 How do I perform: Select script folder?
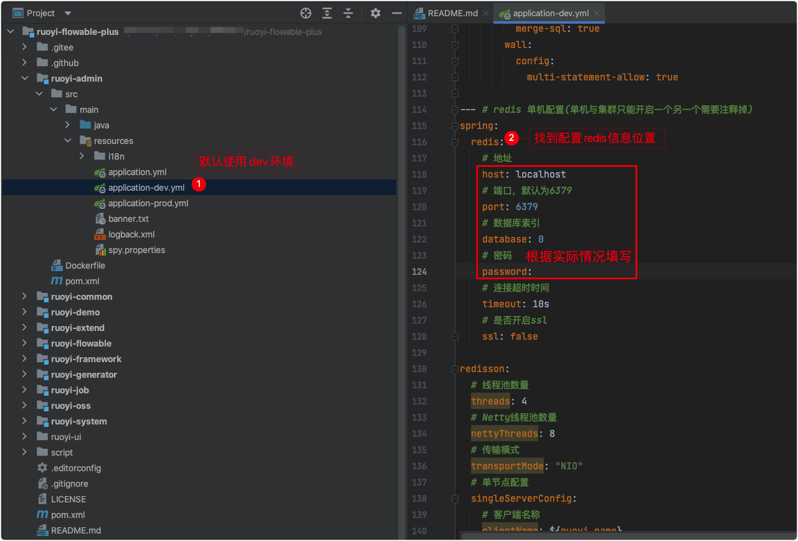62,452
